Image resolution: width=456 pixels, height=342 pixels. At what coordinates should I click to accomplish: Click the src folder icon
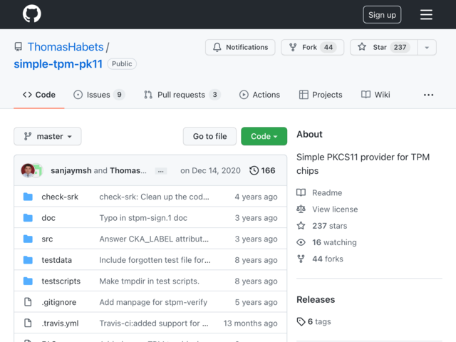[x=28, y=239]
